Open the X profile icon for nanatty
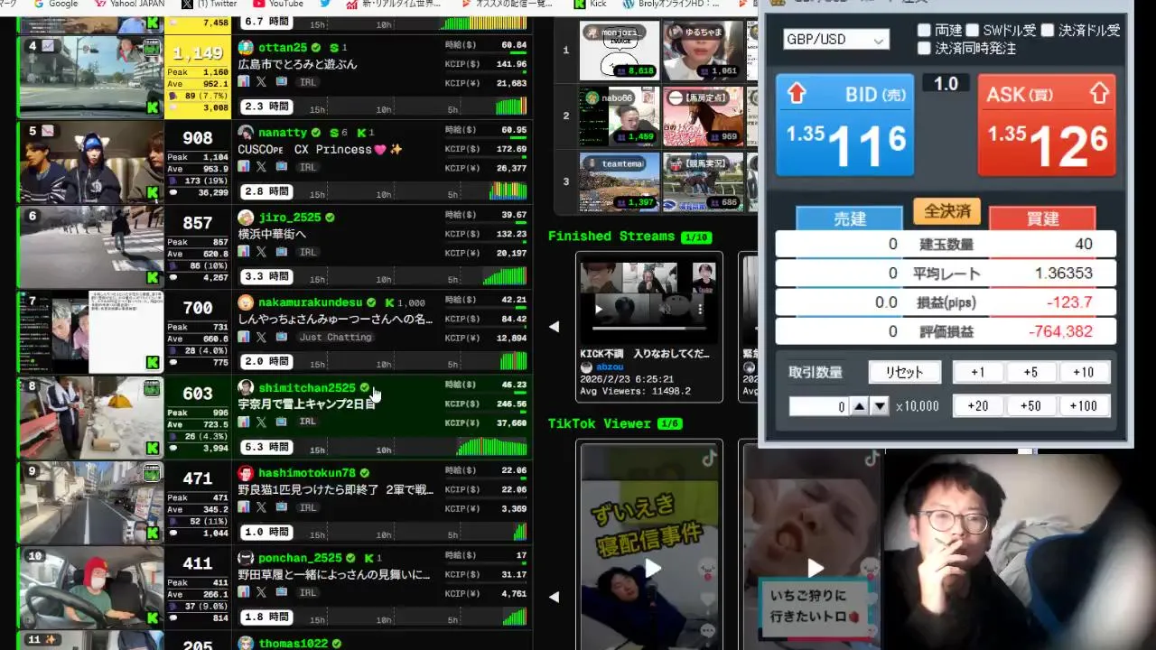This screenshot has width=1156, height=650. [261, 167]
